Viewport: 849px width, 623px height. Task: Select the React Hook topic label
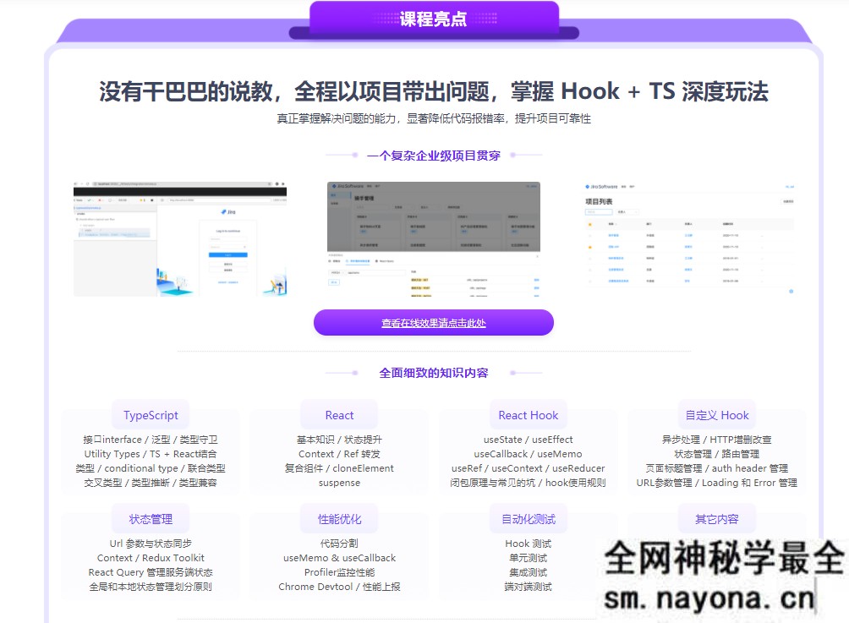[528, 415]
